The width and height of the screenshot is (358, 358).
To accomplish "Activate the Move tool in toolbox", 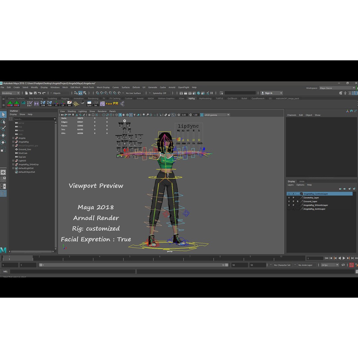I will [x=3, y=135].
